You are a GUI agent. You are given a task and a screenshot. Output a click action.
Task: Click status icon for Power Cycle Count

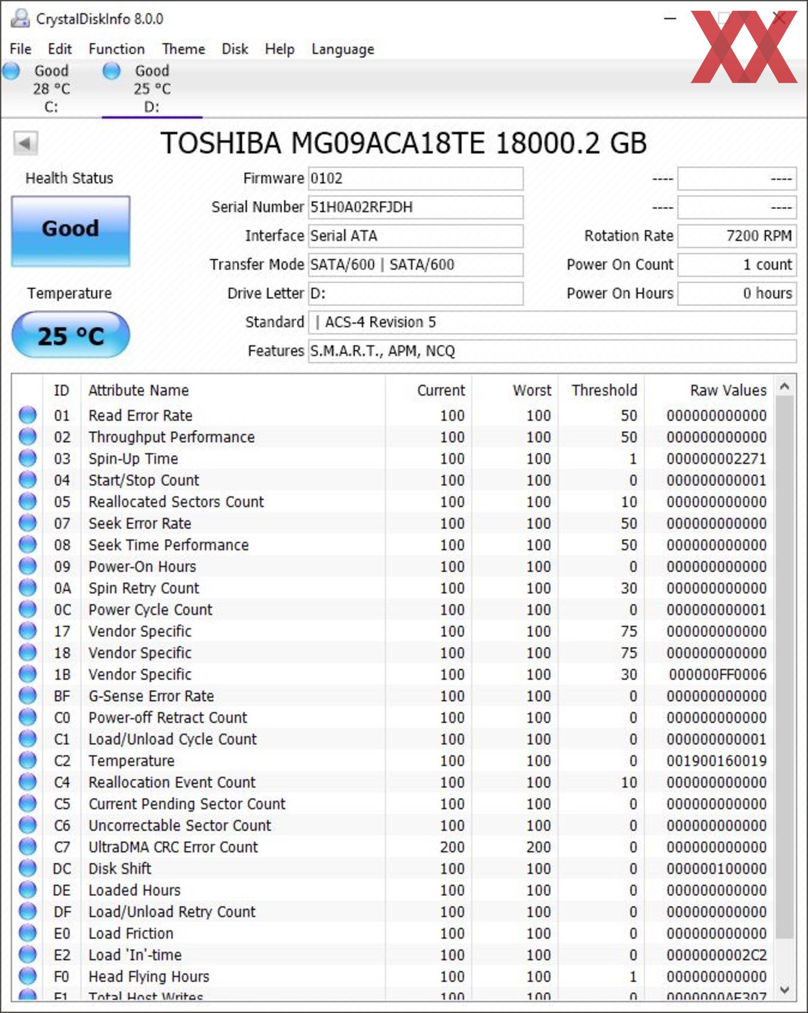tap(27, 609)
